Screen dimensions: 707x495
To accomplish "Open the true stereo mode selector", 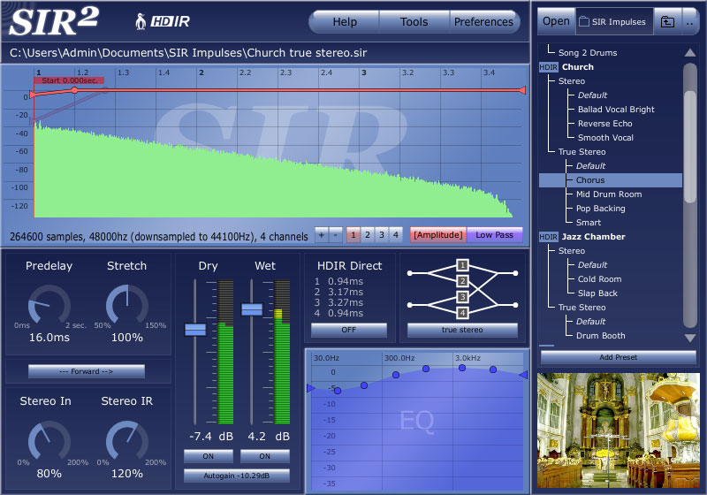I will pos(462,330).
